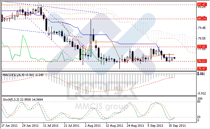Click the 79.45 price axis value
Screen dimensions: 210x129
[x=202, y=28]
